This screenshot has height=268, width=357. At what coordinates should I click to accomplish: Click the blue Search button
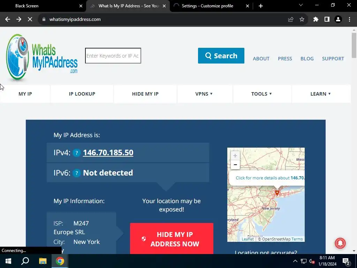[x=221, y=55]
